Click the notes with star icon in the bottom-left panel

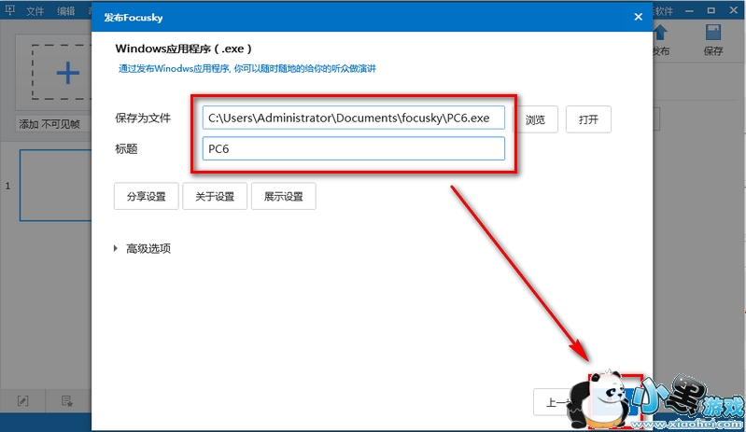pyautogui.click(x=67, y=401)
